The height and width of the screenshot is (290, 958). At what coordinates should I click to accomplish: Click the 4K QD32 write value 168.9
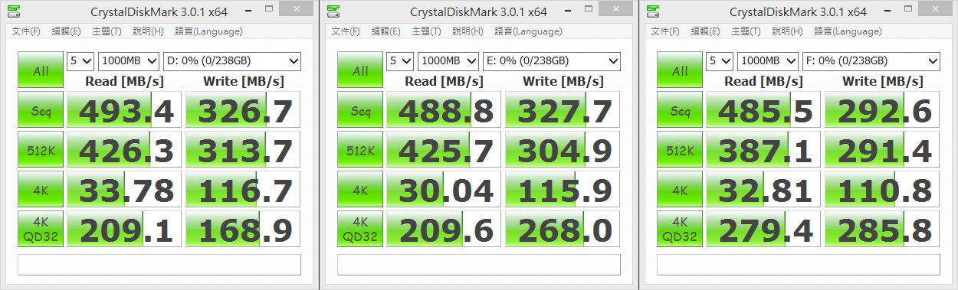coord(243,230)
